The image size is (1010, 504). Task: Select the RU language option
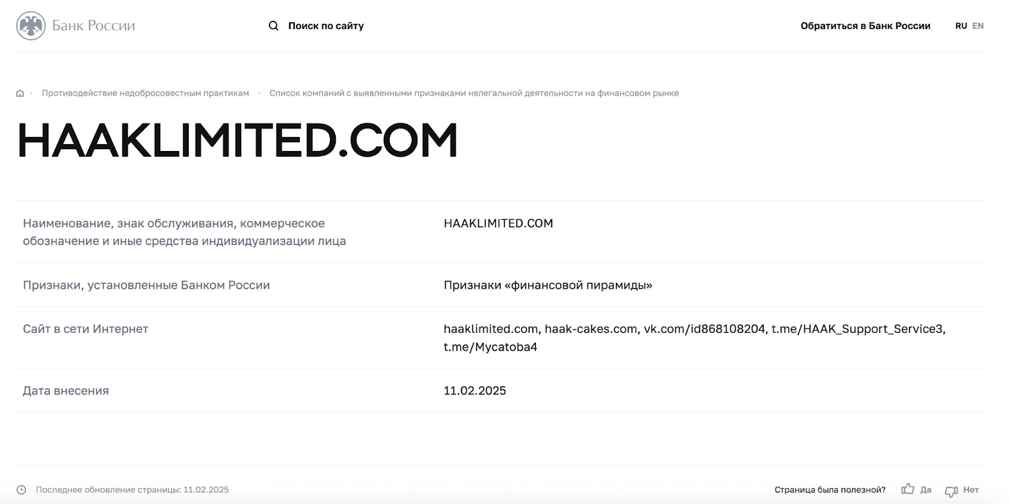pos(961,26)
